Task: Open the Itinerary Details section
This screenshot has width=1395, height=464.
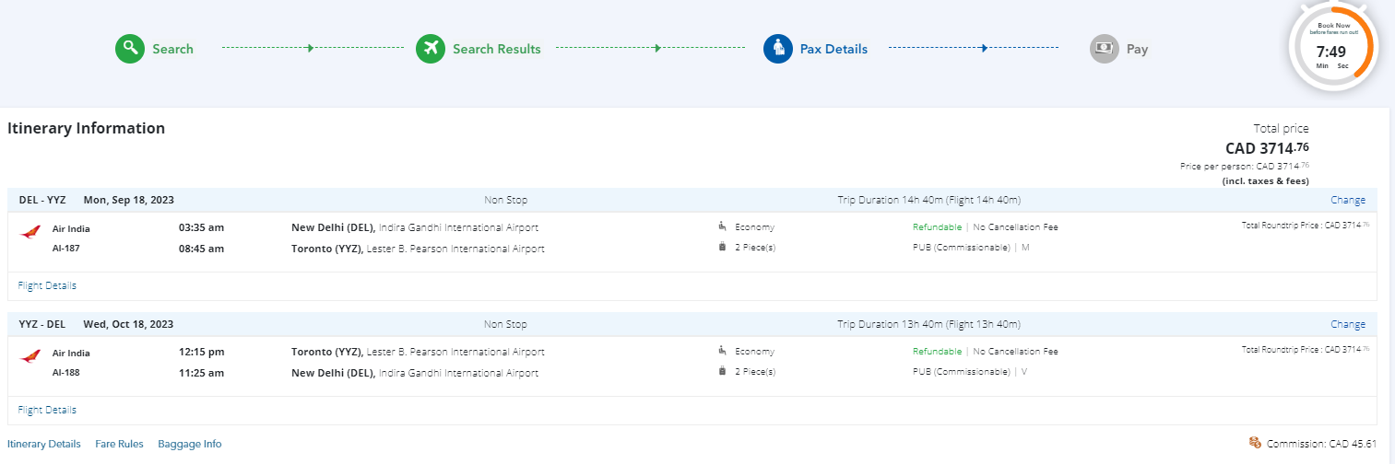Action: (44, 444)
